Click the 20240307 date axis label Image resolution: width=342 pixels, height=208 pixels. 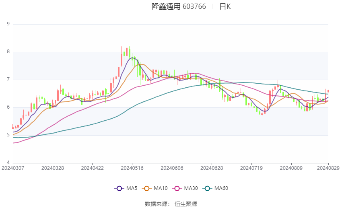coord(13,168)
